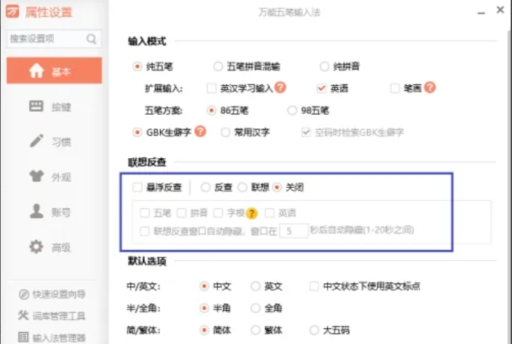Click the list icon of 输入法管理器
This screenshot has height=344, width=512.
tap(23, 337)
